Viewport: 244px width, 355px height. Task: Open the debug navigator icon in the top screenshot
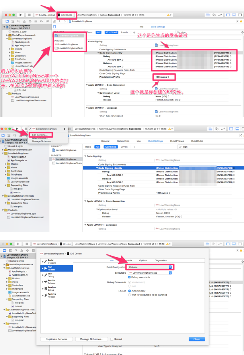coord(36,21)
